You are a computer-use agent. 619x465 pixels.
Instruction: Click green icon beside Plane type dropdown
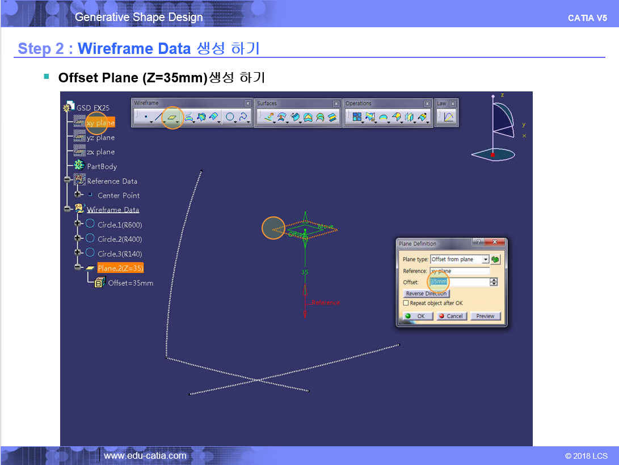[495, 259]
